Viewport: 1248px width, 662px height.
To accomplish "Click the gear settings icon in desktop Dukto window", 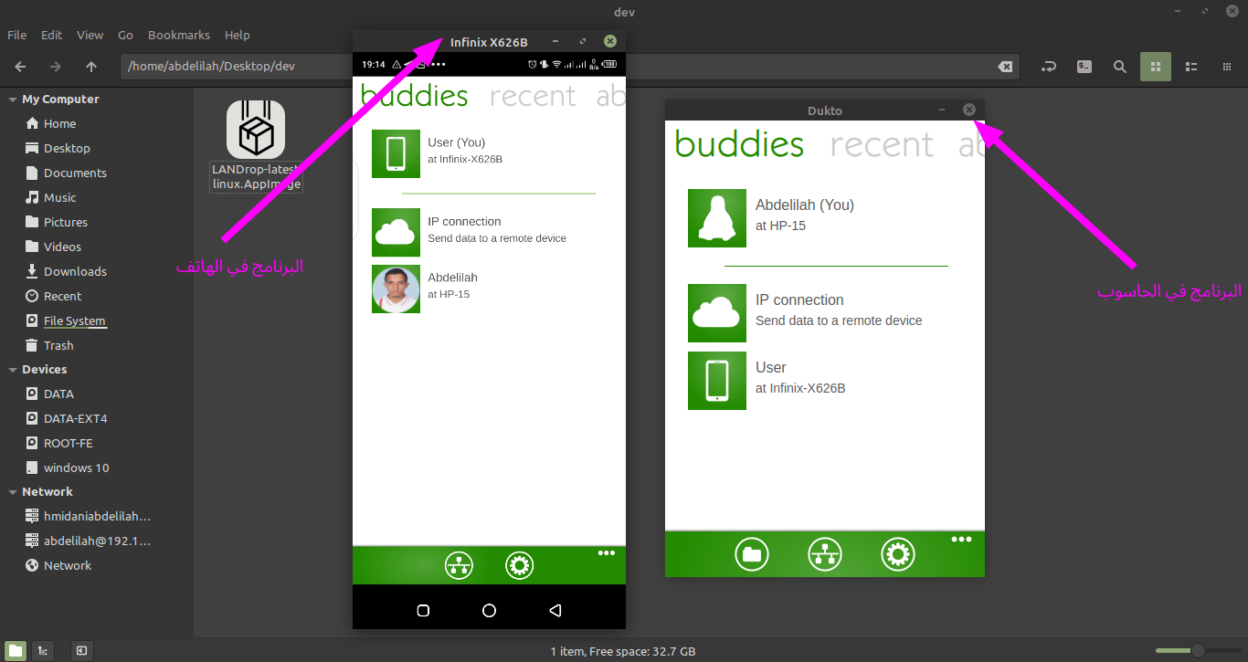I will tap(897, 553).
